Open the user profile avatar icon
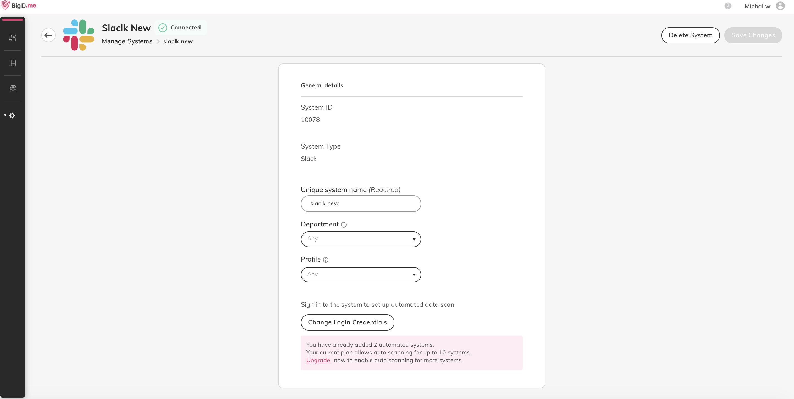 (x=780, y=6)
